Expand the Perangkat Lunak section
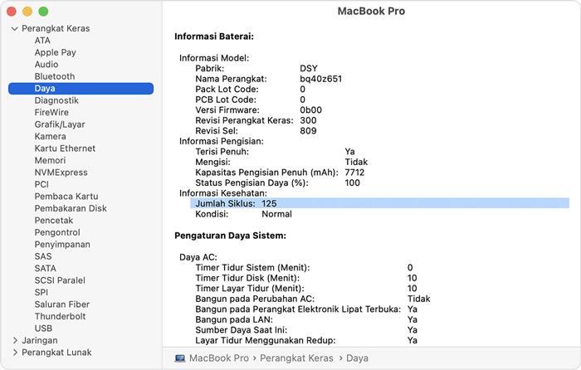This screenshot has width=581, height=370. pyautogui.click(x=15, y=353)
